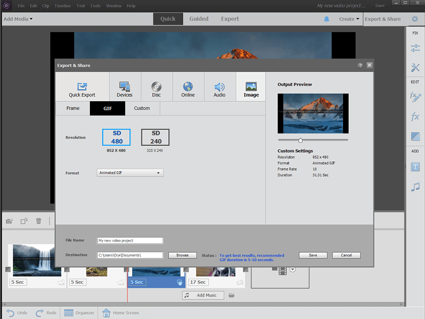The image size is (425, 319).
Task: Select the GIF sub-tab
Action: (x=108, y=108)
